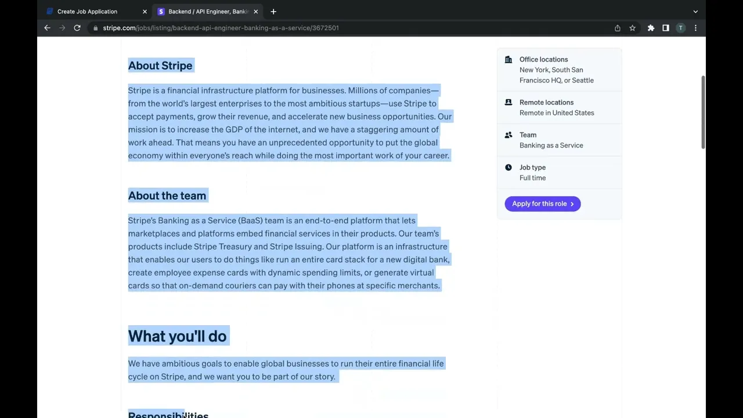Screen dimensions: 743x418
Task: Click the Remote locations label
Action: pyautogui.click(x=546, y=102)
